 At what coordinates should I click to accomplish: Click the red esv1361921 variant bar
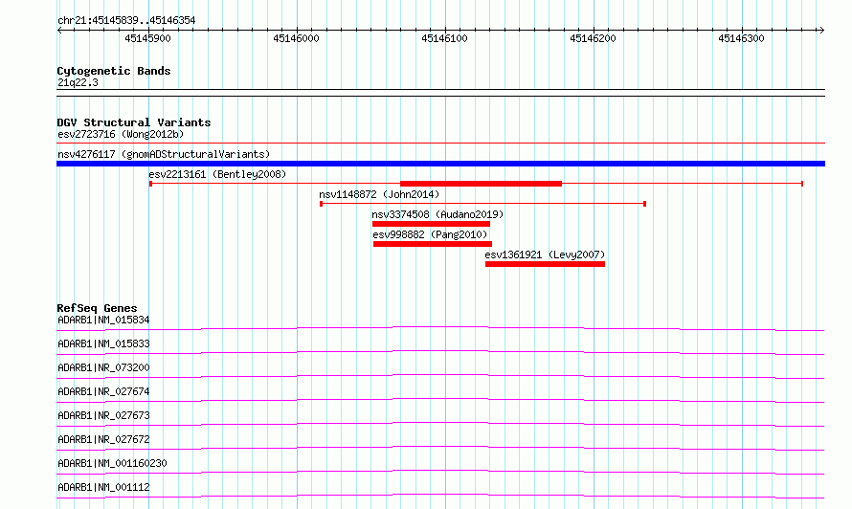(545, 264)
